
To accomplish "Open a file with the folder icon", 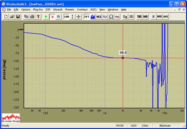I will coord(12,17).
